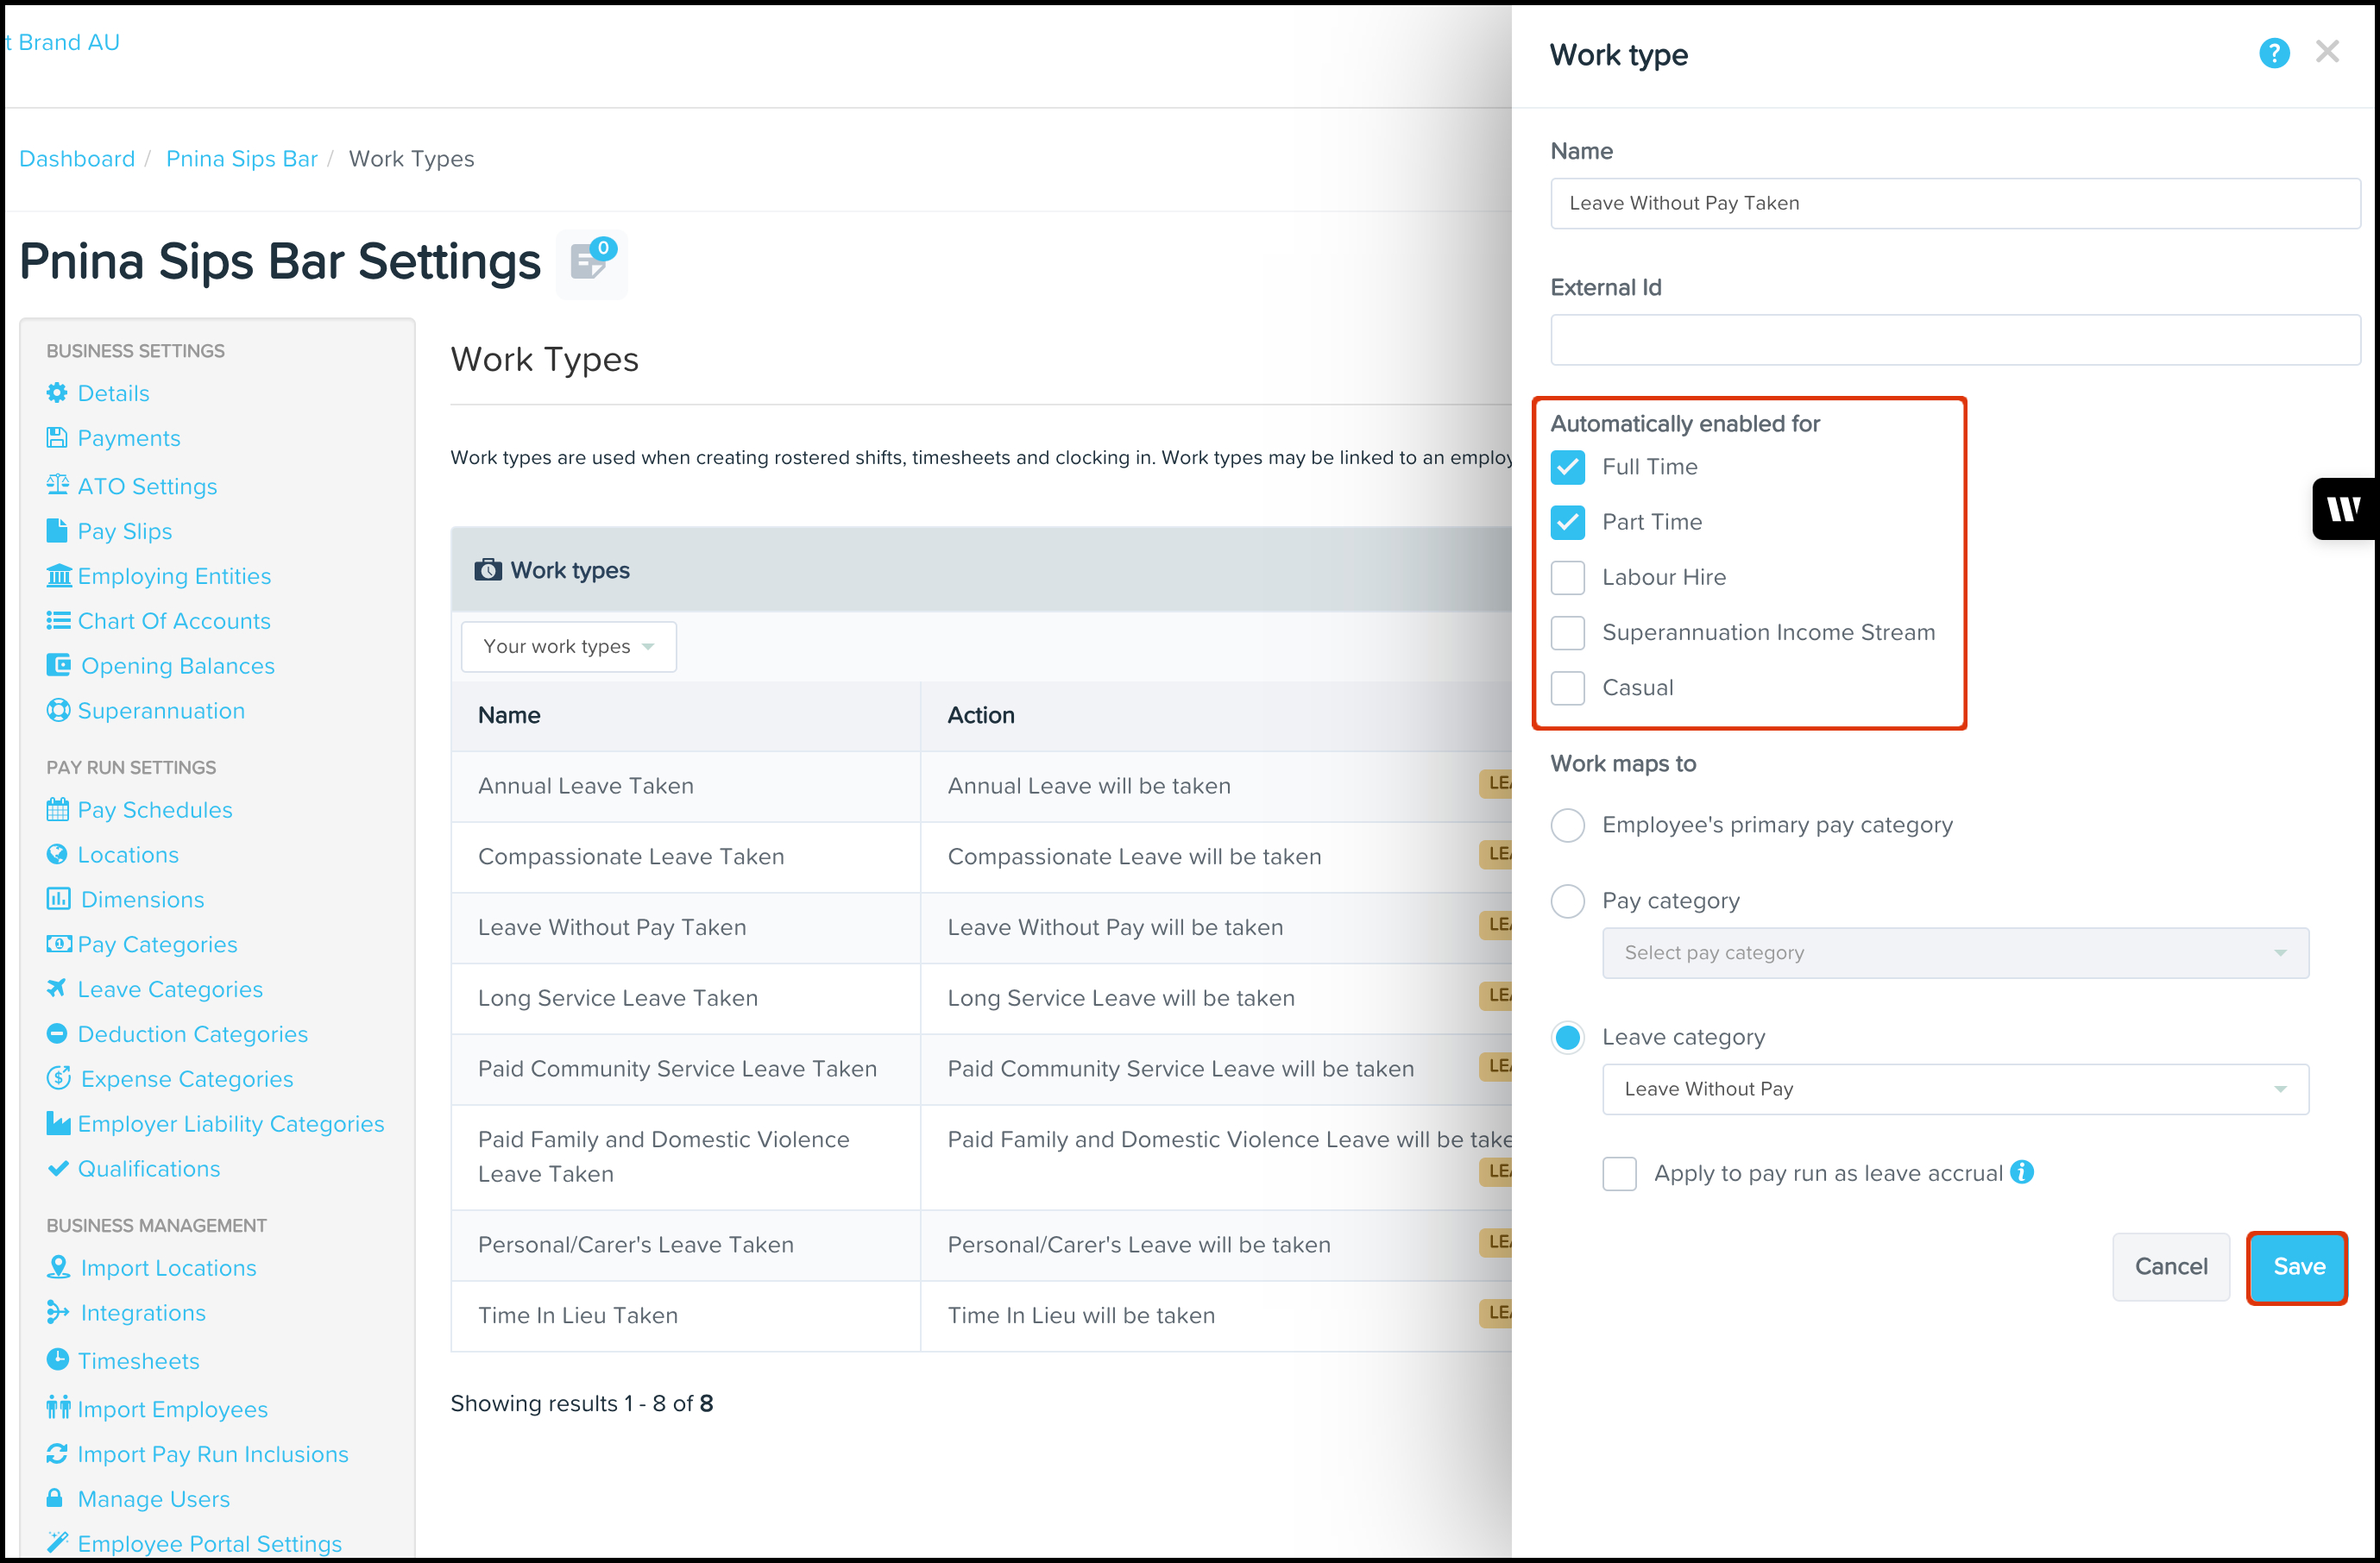Screen dimensions: 2380x1563
Task: Click into the External Id field
Action: pyautogui.click(x=1954, y=341)
